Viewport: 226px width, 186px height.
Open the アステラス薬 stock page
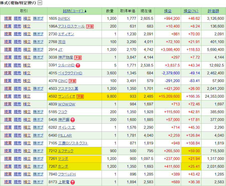[x=68, y=89]
